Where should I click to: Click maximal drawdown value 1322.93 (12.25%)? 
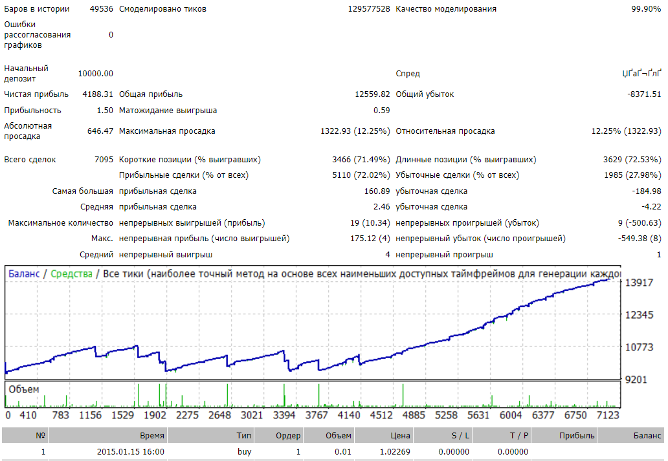click(x=355, y=131)
